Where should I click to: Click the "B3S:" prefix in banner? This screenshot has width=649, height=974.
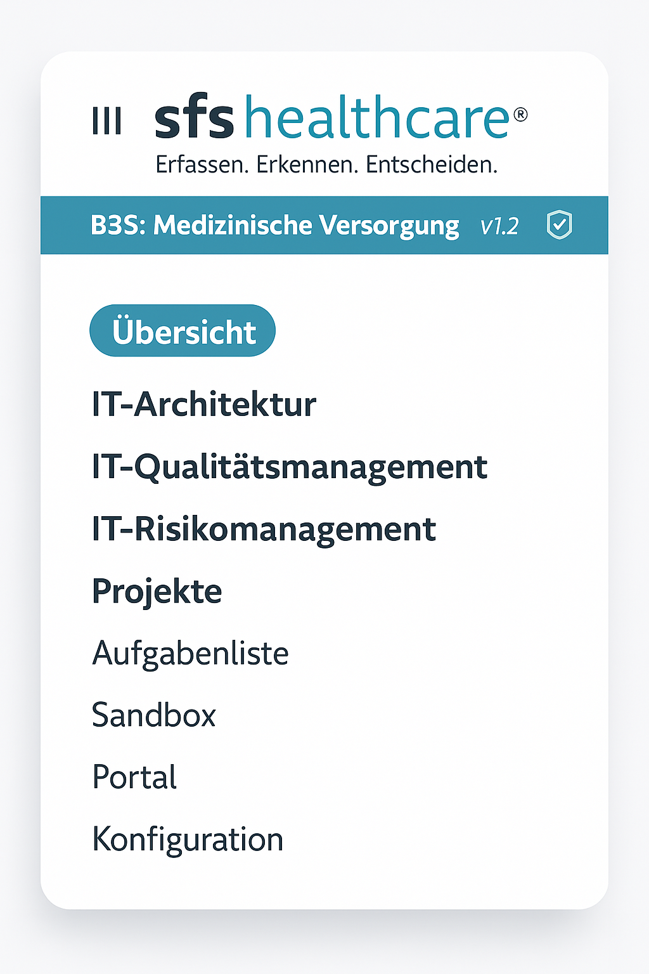tap(118, 225)
